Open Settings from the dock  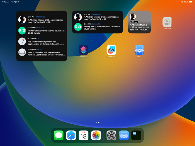pos(111,135)
